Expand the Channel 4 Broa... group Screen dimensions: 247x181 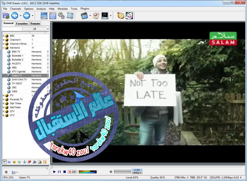tap(3, 44)
